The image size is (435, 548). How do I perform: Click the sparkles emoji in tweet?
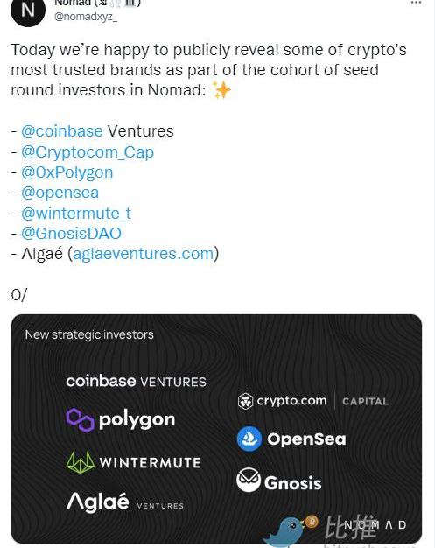click(221, 90)
